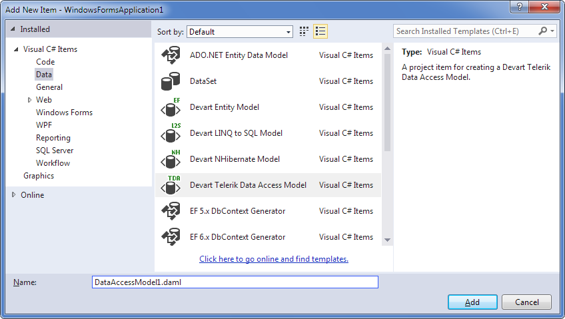
Task: Select the ADO.NET Entity Data Model icon
Action: click(171, 55)
